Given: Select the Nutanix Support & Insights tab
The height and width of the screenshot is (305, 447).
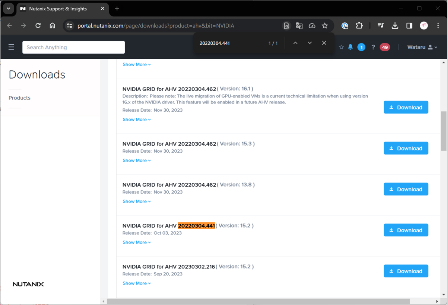Looking at the screenshot, I should 63,9.
